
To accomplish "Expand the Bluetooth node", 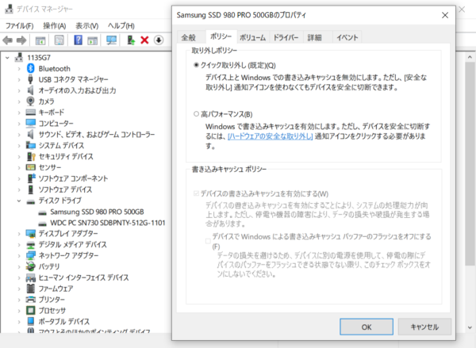I will coord(19,68).
